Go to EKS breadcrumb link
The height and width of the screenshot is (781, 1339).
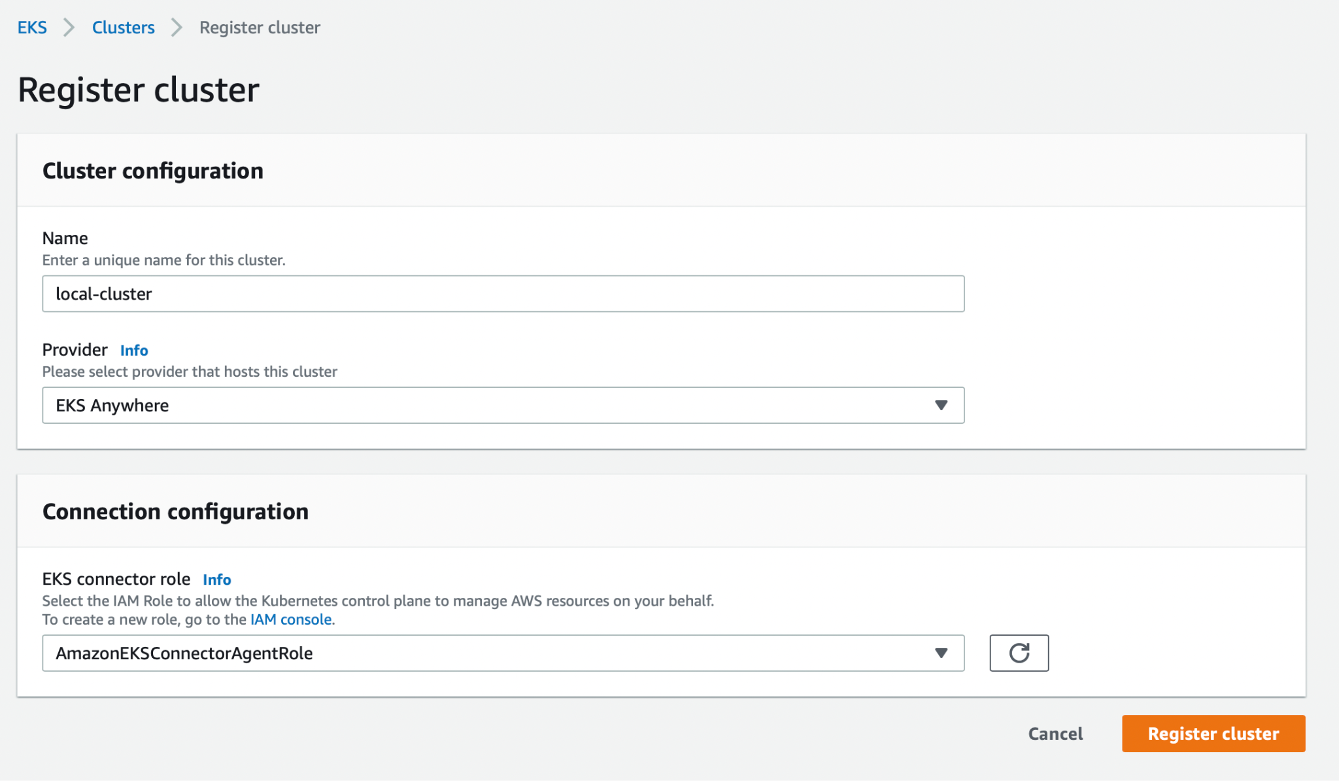tap(32, 27)
